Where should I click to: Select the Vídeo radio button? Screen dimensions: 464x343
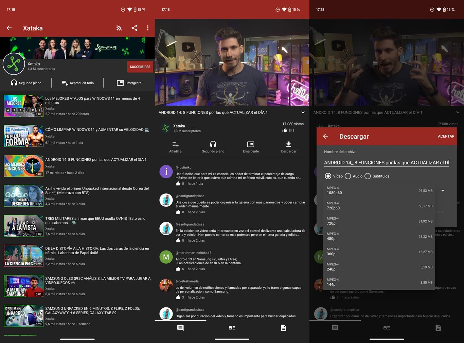pos(328,176)
